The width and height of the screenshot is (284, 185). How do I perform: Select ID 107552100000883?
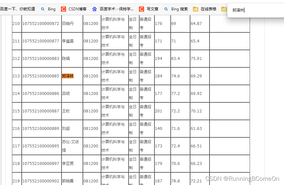point(40,59)
